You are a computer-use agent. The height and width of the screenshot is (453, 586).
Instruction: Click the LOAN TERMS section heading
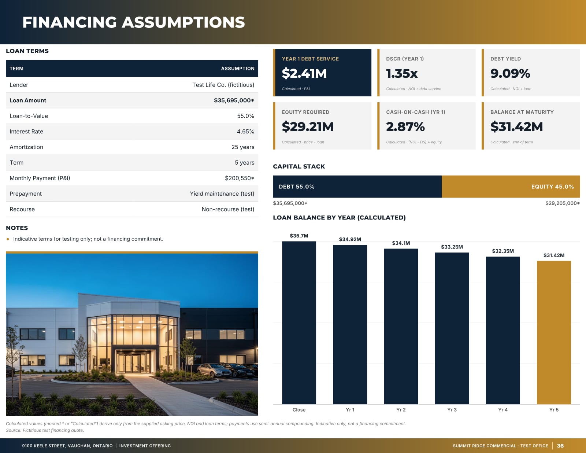[27, 51]
